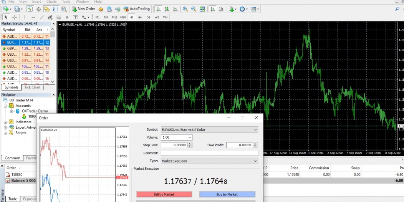Tile windows with the grid icon
The width and height of the screenshot is (404, 202).
[x=202, y=9]
